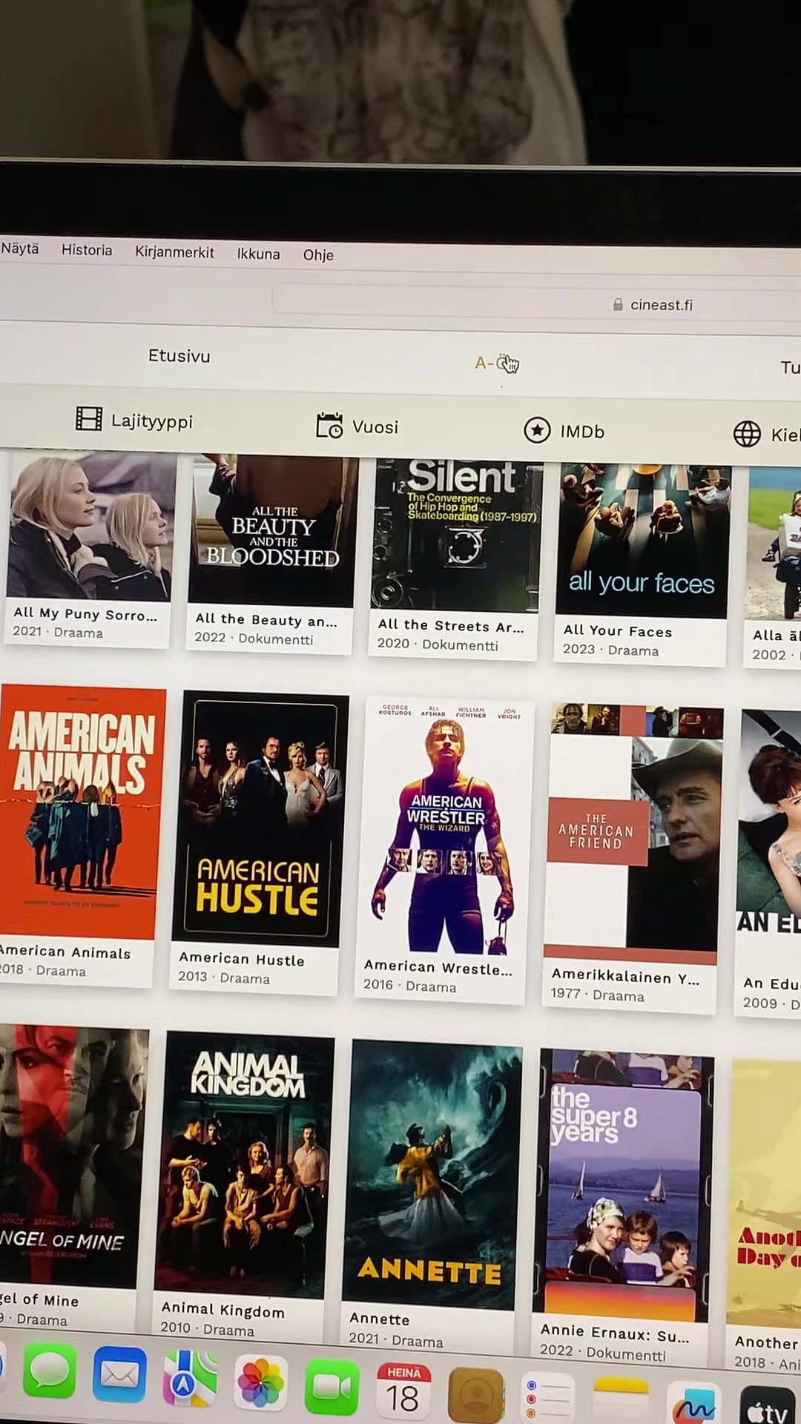Screen dimensions: 801x1424
Task: Expand the Vuosi year filter
Action: 357,426
